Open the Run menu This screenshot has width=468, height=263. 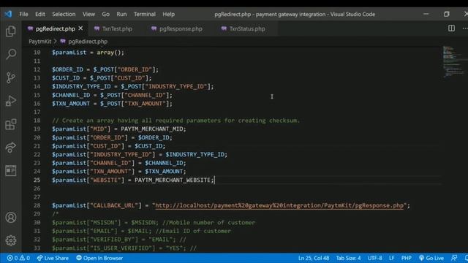[x=121, y=14]
